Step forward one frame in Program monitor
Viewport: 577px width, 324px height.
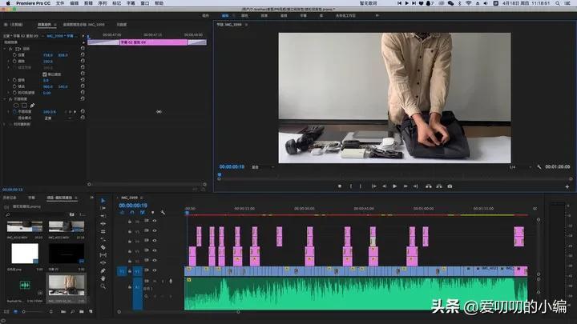click(x=406, y=186)
